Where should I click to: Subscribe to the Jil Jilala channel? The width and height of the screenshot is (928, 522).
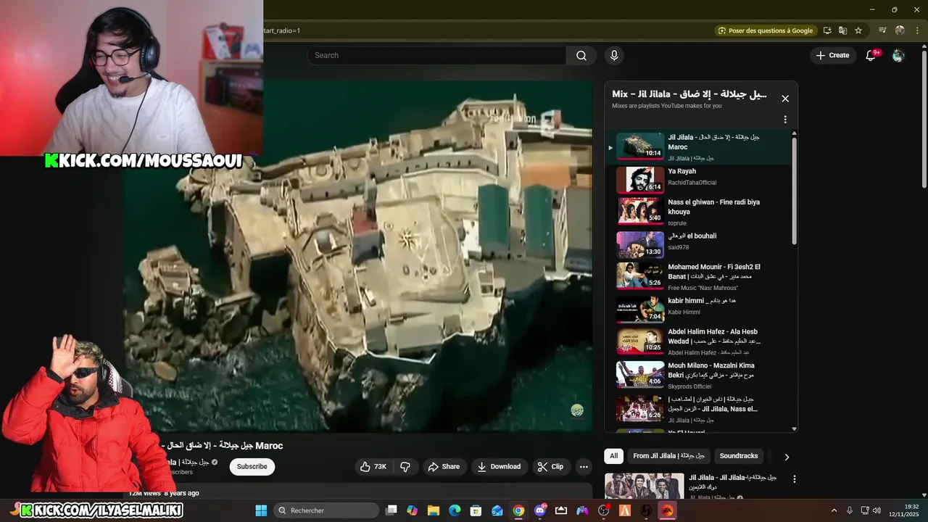coord(252,467)
